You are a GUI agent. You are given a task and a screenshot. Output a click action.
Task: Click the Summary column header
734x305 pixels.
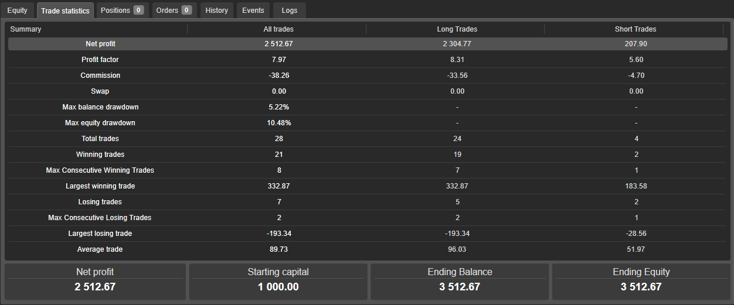[26, 29]
